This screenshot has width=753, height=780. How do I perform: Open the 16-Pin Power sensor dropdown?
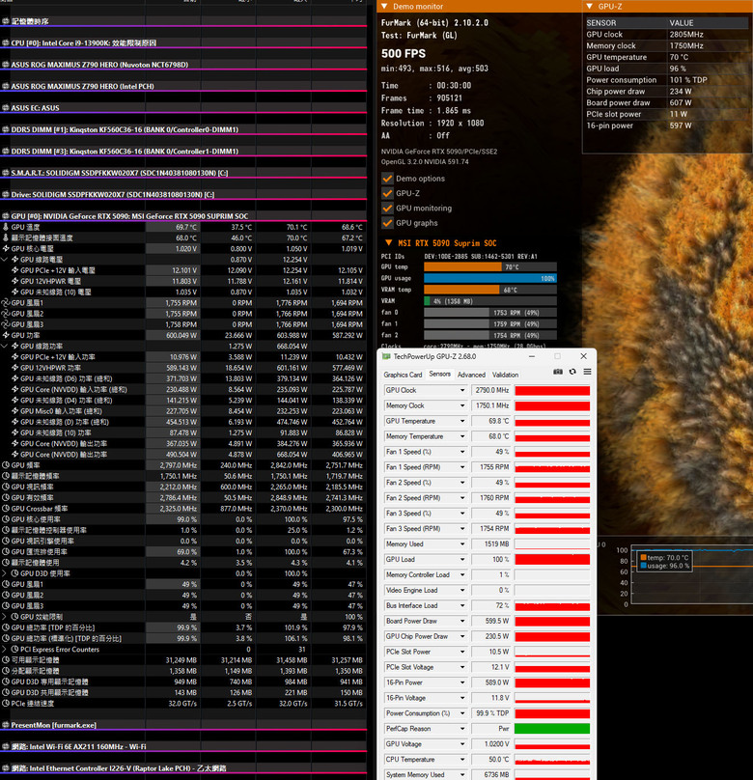(x=462, y=682)
